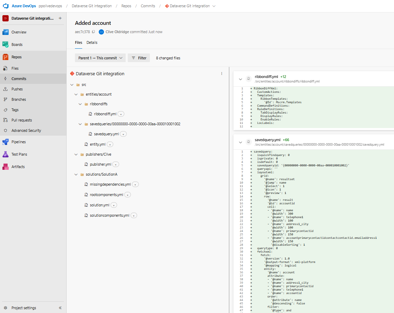This screenshot has height=313, width=394.
Task: Click the Repos breadcrumb link
Action: pos(126,6)
